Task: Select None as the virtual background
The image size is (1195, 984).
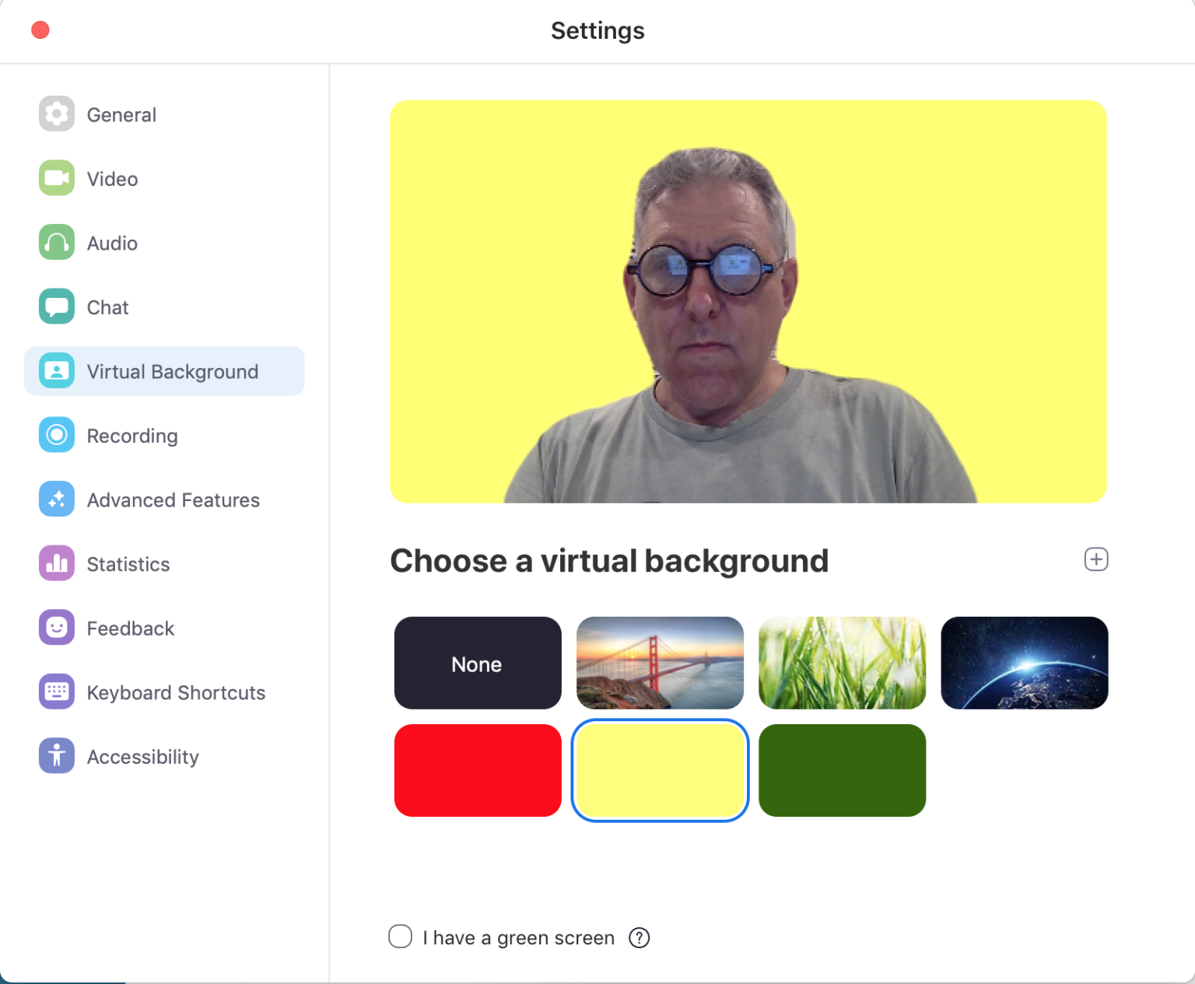Action: (478, 663)
